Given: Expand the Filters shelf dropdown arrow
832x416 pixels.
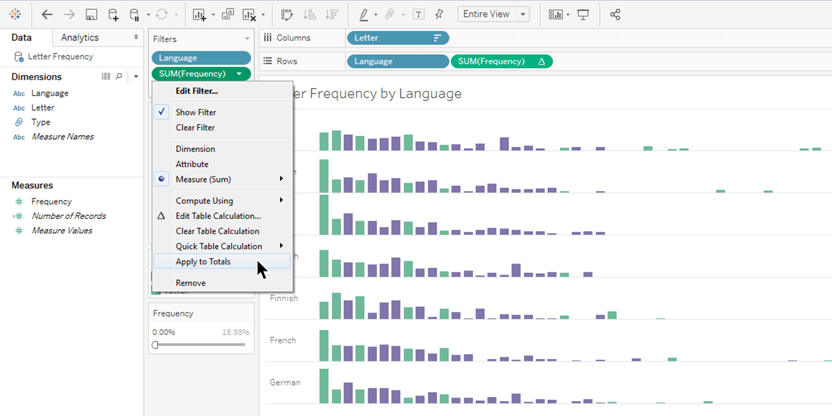Looking at the screenshot, I should click(247, 39).
